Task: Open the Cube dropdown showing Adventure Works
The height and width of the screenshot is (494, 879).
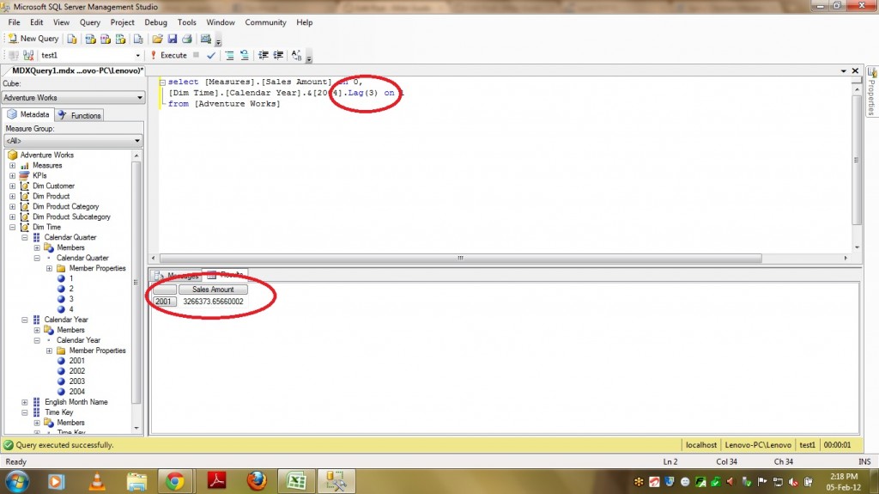Action: pyautogui.click(x=72, y=98)
